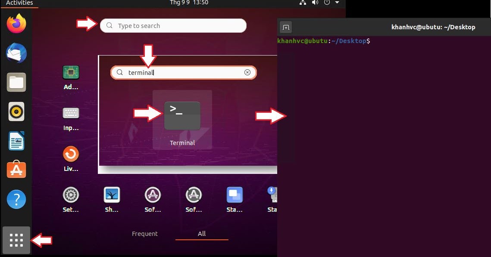The image size is (491, 257).
Task: Launch the Shotwell photo manager
Action: pyautogui.click(x=111, y=195)
